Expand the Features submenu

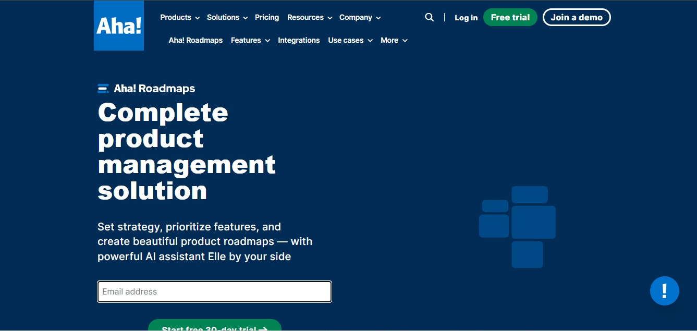[250, 40]
